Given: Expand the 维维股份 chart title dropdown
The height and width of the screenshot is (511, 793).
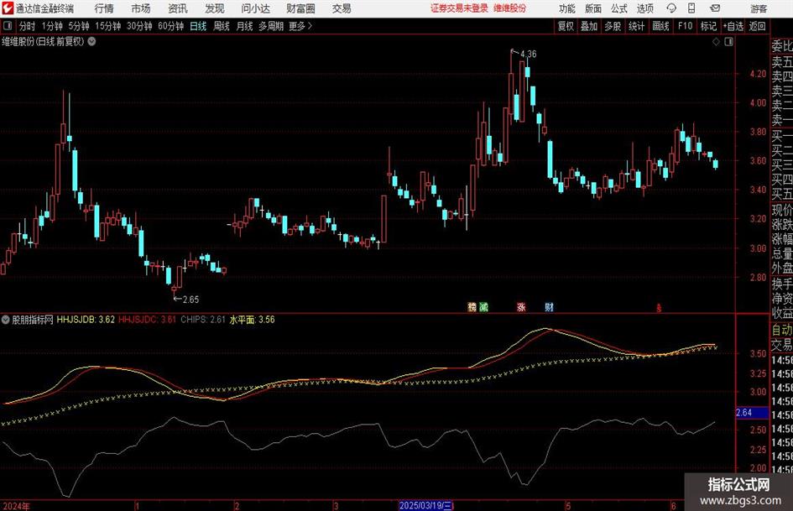Looking at the screenshot, I should coord(92,41).
